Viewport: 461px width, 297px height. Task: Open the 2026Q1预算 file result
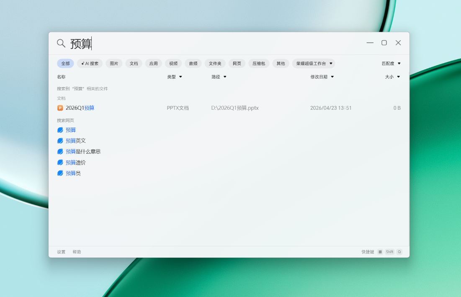point(80,108)
